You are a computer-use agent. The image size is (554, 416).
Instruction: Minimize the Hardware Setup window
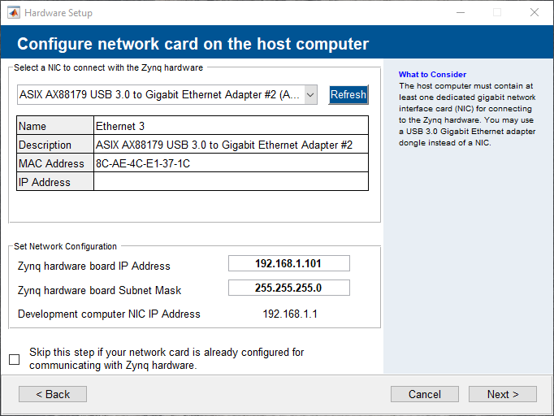click(459, 13)
